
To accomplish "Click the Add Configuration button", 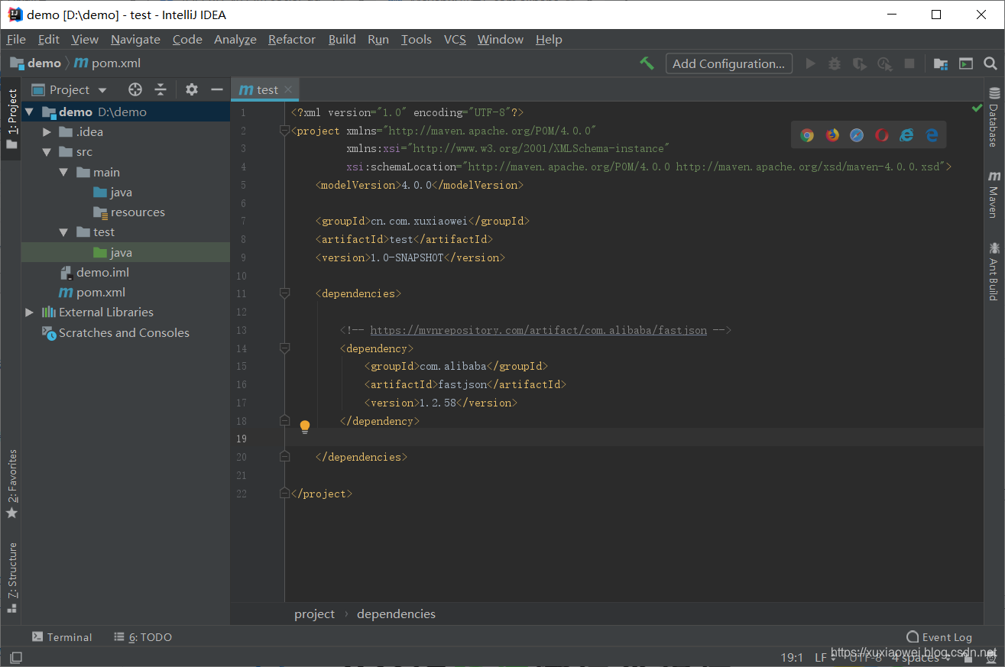I will coord(728,63).
